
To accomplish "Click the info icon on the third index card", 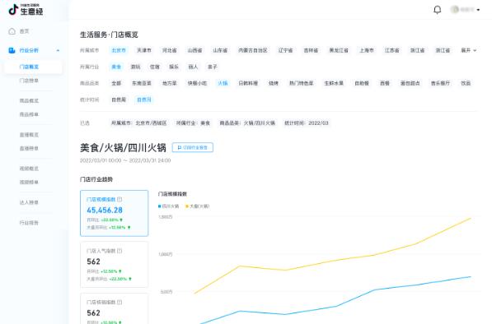I will tap(119, 303).
